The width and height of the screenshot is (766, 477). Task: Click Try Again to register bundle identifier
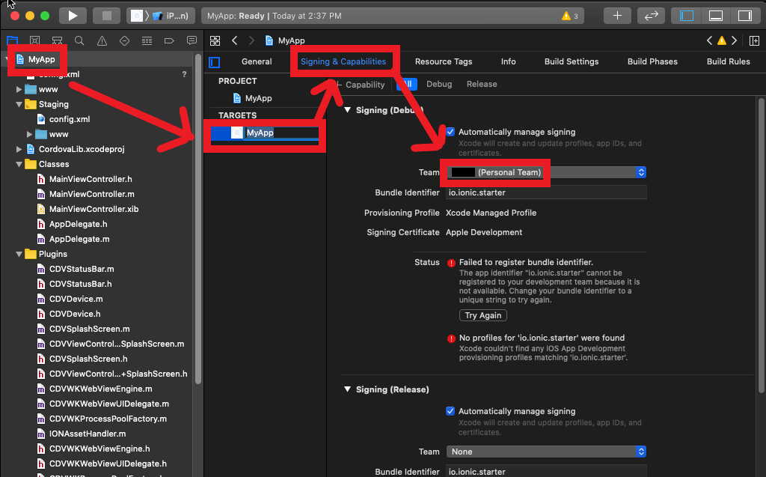tap(482, 315)
